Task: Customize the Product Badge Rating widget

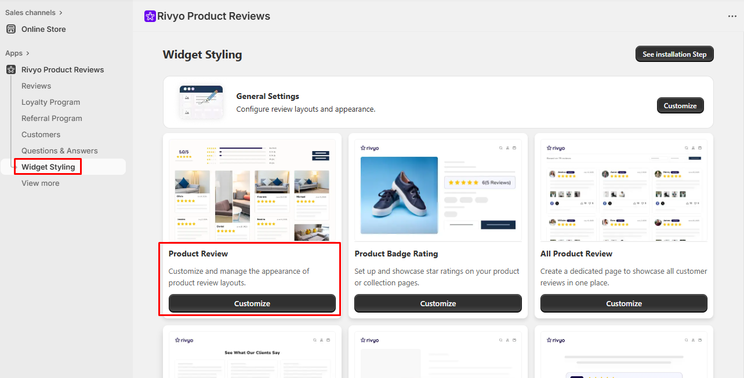Action: pos(438,303)
